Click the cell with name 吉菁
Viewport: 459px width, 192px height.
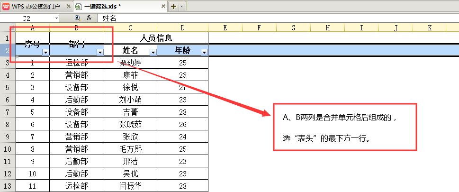131,112
